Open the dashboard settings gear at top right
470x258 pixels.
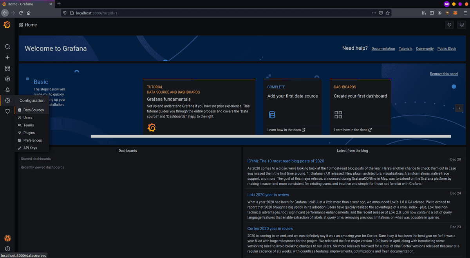pyautogui.click(x=449, y=24)
